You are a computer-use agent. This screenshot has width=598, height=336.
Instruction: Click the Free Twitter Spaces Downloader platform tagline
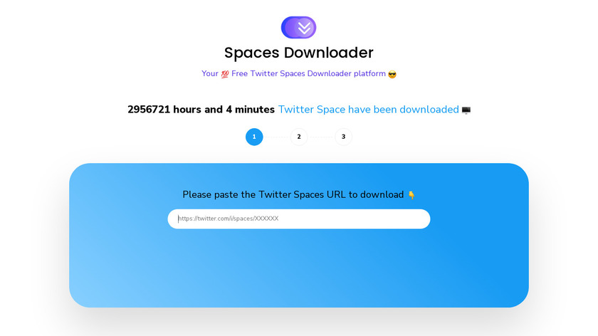click(308, 73)
